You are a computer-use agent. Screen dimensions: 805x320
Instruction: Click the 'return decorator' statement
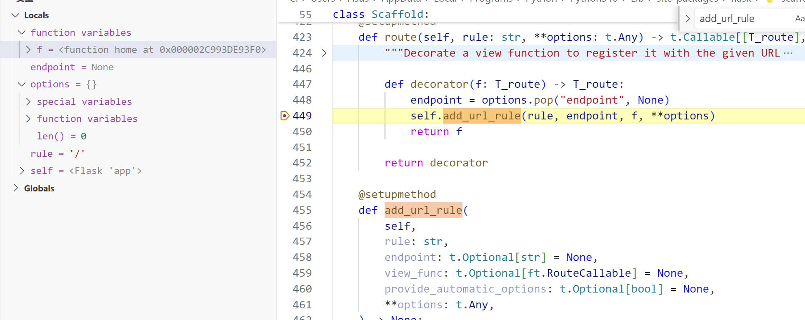point(436,163)
